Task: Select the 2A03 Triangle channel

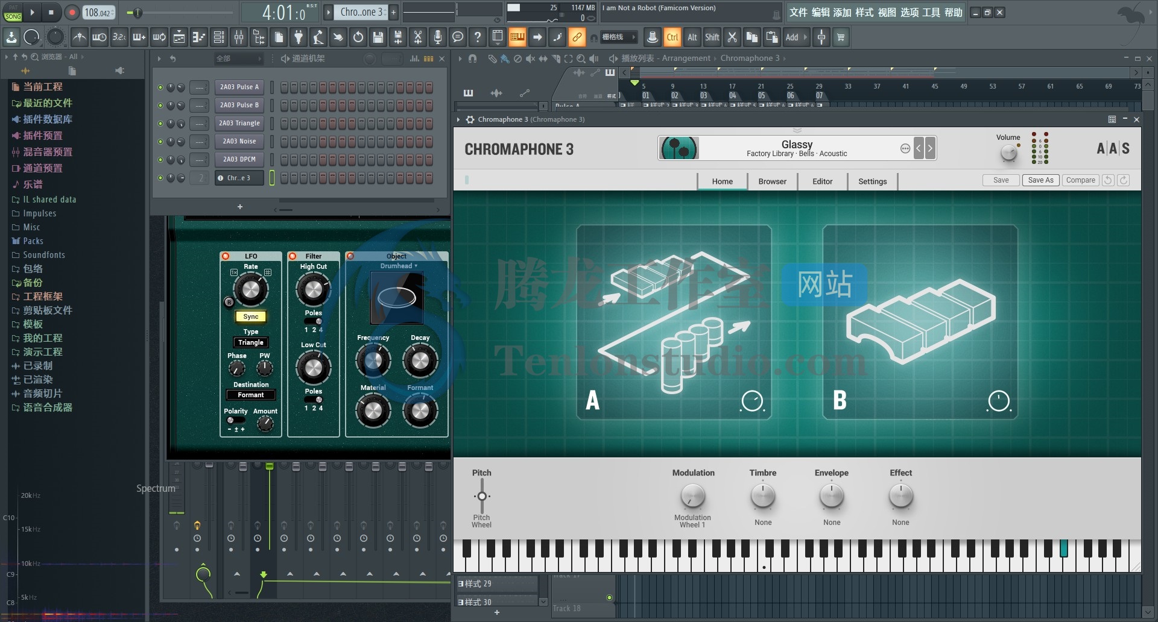Action: (x=239, y=123)
